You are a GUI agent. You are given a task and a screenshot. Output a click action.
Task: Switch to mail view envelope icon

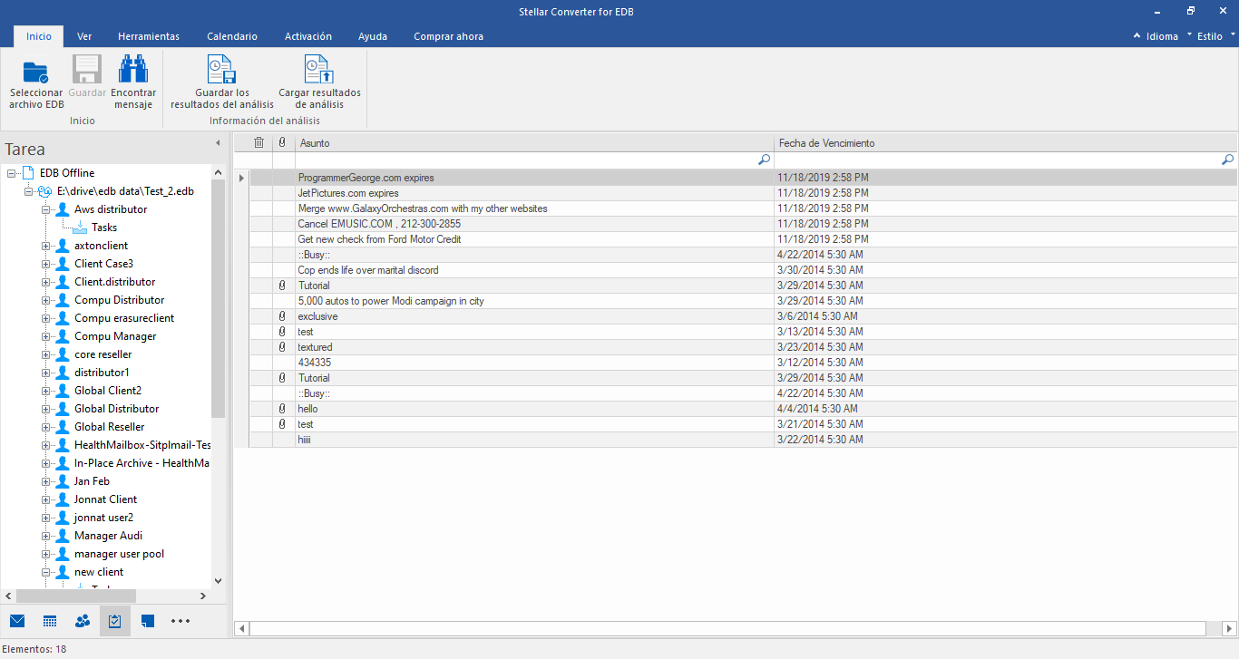tap(17, 621)
